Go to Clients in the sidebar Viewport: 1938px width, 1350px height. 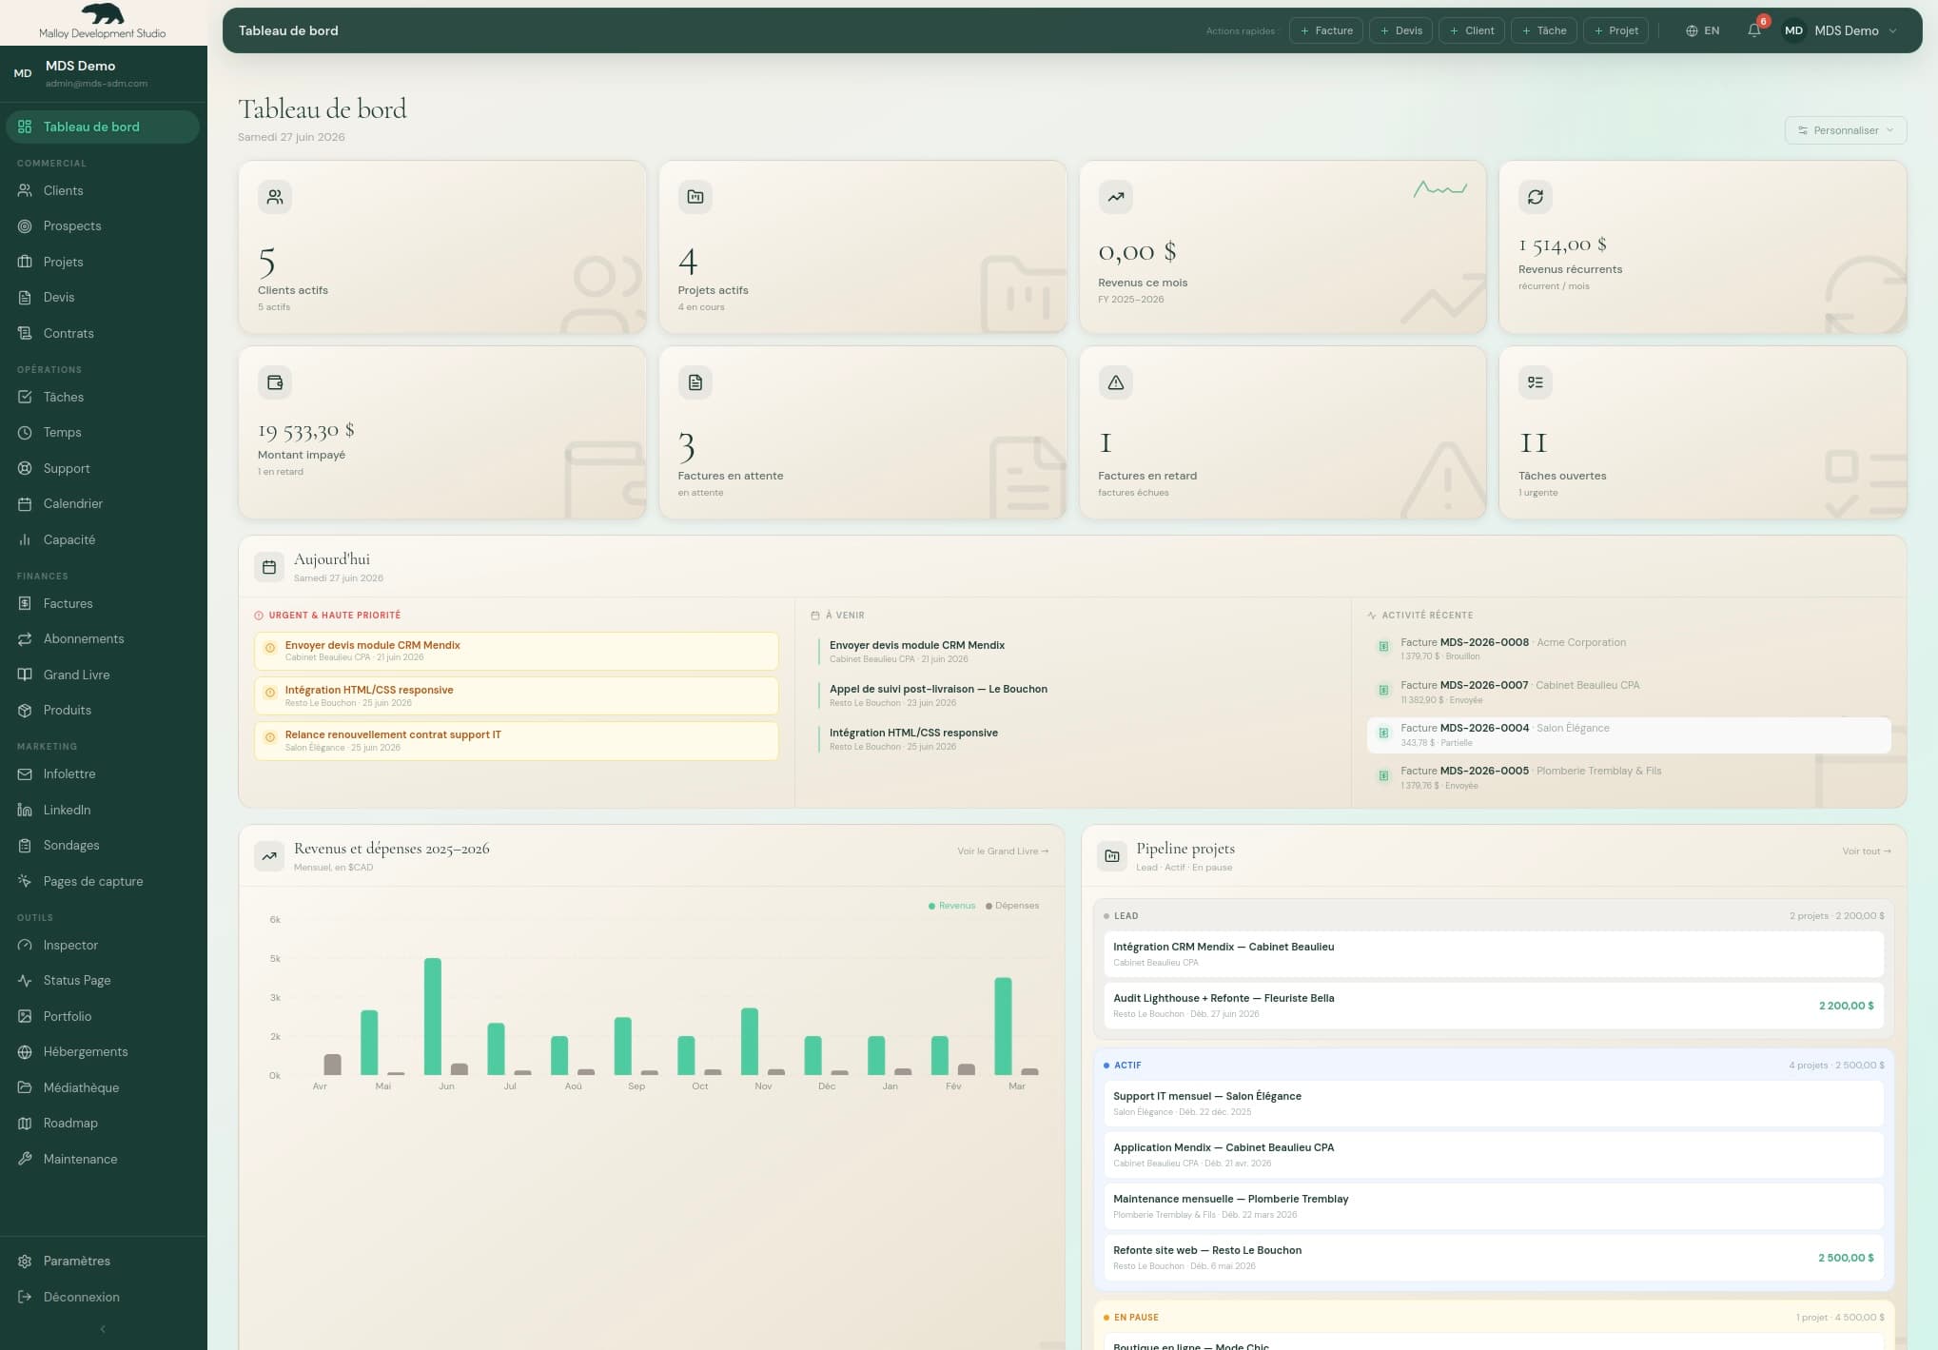point(103,190)
